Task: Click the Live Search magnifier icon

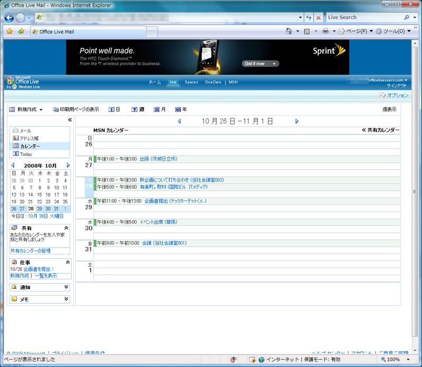Action: [x=406, y=17]
